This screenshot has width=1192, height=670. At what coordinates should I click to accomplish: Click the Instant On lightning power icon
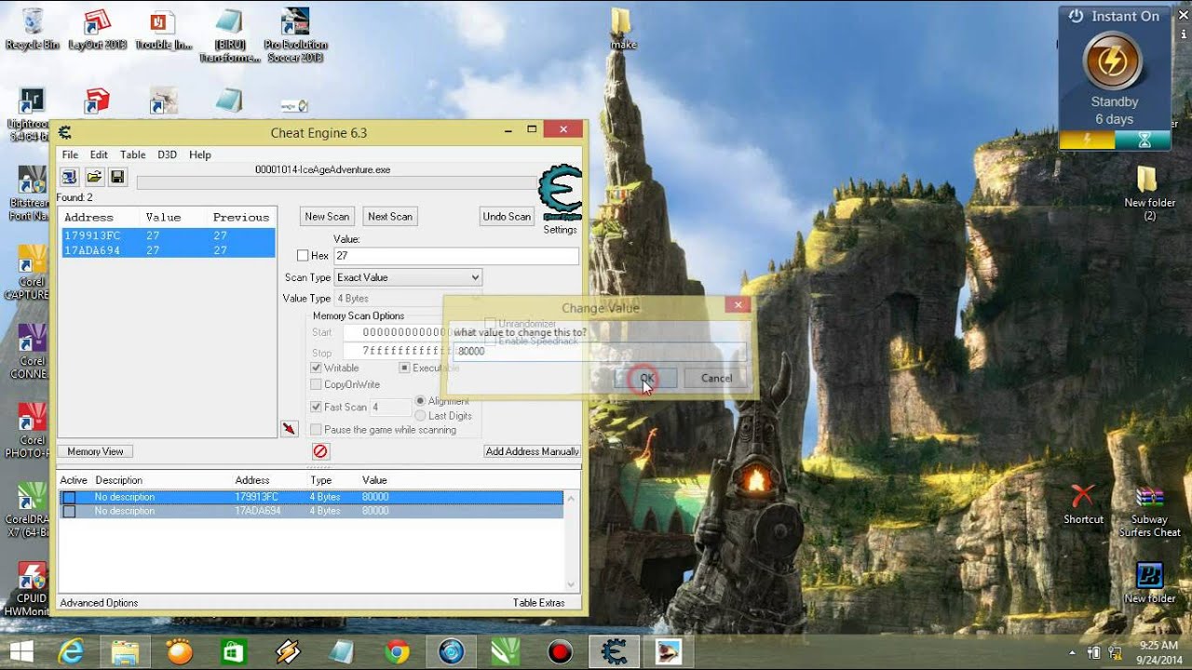pyautogui.click(x=1114, y=63)
